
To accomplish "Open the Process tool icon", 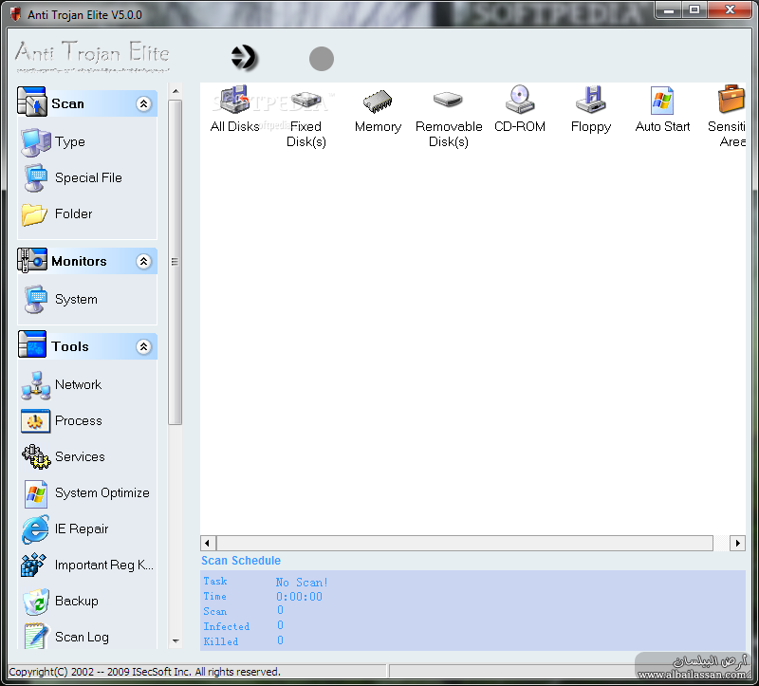I will [x=35, y=421].
